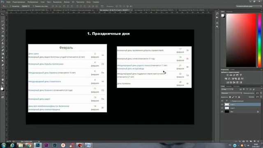Add a Levels adjustment
The height and width of the screenshot is (148, 263).
231,75
